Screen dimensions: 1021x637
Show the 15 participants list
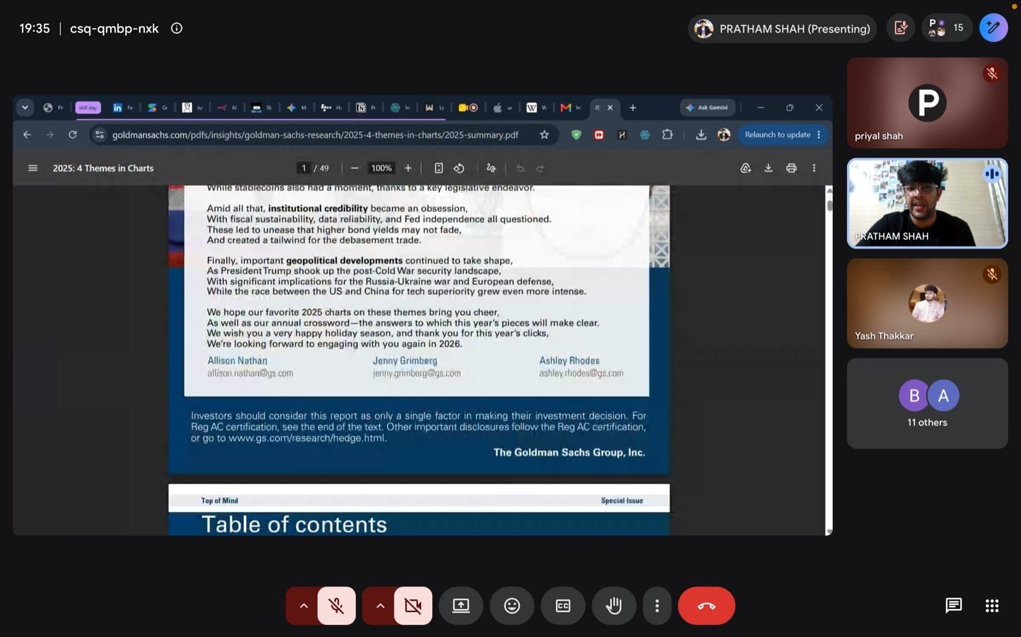coord(946,28)
